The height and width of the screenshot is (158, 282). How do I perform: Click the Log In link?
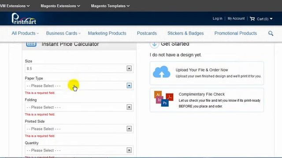(217, 18)
